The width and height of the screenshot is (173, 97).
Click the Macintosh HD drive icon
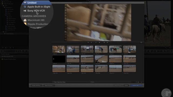click(25, 20)
